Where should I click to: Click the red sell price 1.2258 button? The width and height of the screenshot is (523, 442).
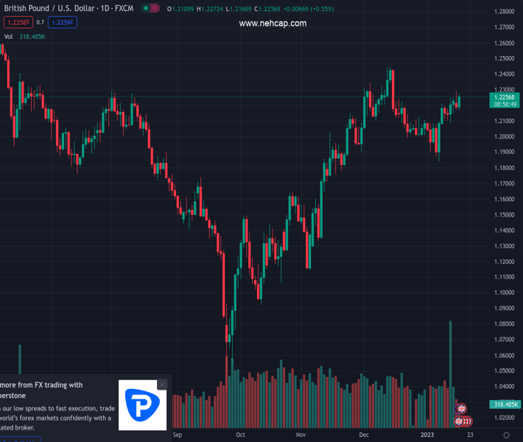point(16,22)
